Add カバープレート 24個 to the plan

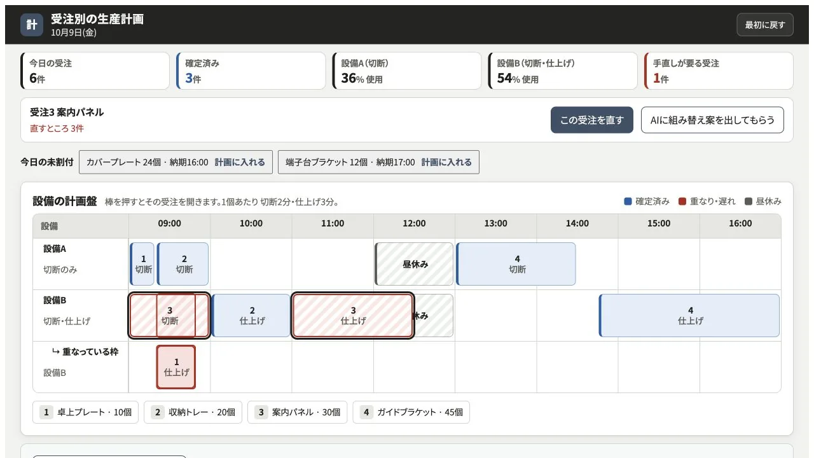pyautogui.click(x=240, y=162)
